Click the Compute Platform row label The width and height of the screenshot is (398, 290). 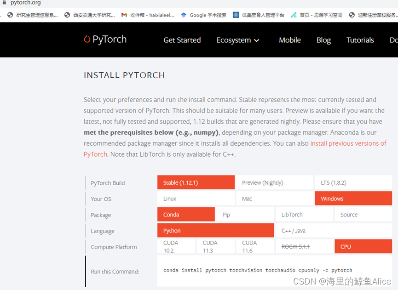pyautogui.click(x=114, y=247)
